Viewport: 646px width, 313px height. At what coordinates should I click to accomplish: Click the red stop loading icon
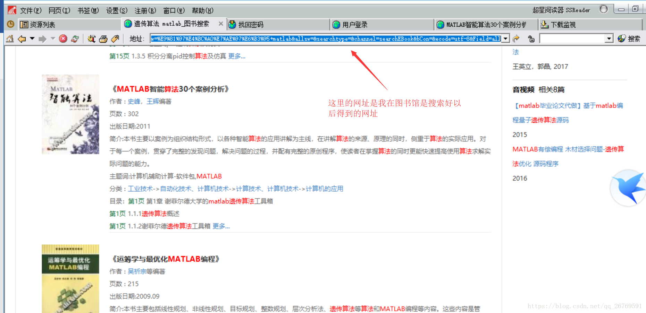coord(63,39)
